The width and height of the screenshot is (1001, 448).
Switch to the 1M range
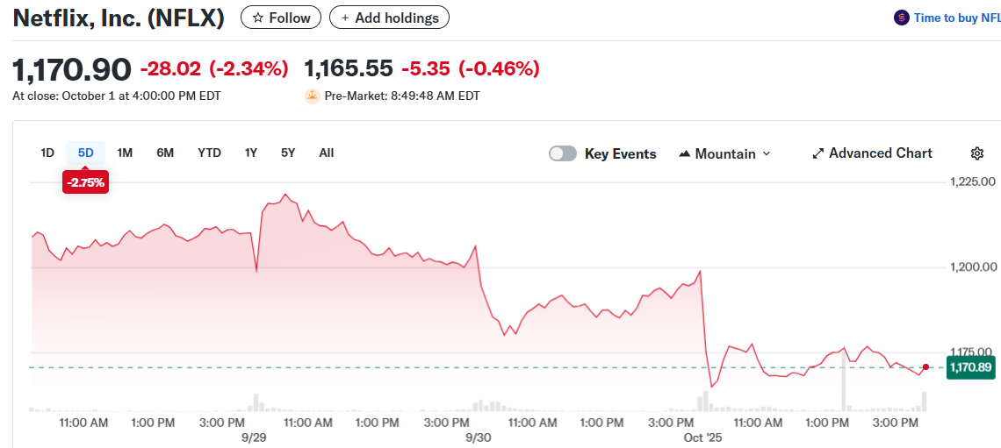click(125, 153)
